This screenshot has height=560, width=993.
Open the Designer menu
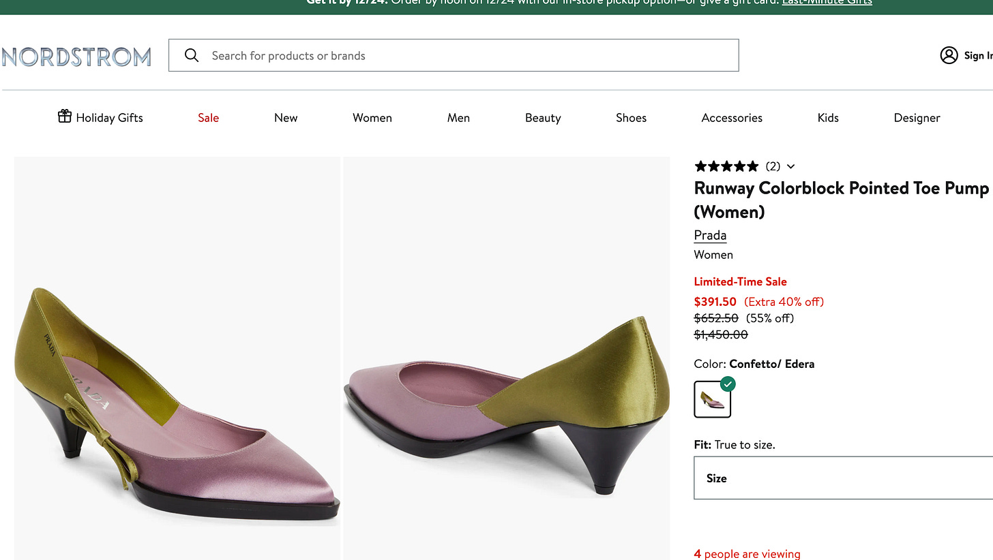(917, 117)
